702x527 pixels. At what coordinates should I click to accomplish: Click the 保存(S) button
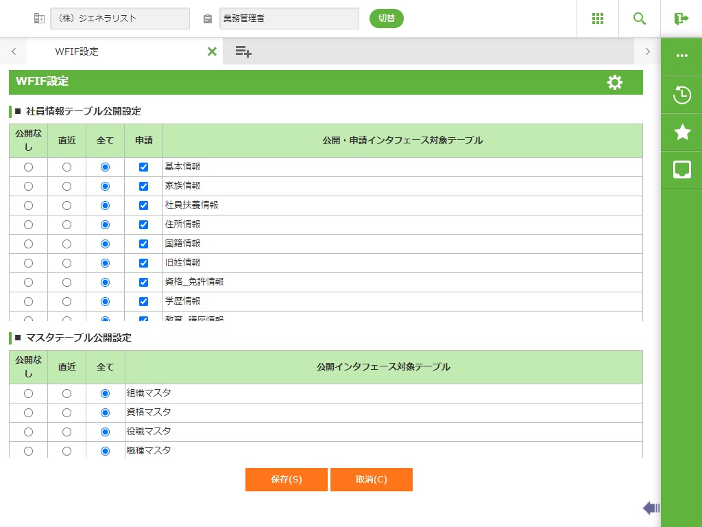pyautogui.click(x=286, y=480)
